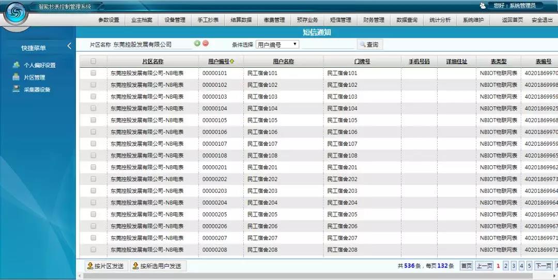Viewport: 558px width, 280px height.
Task: Open the 用户编号 condition dropdown
Action: pyautogui.click(x=277, y=44)
